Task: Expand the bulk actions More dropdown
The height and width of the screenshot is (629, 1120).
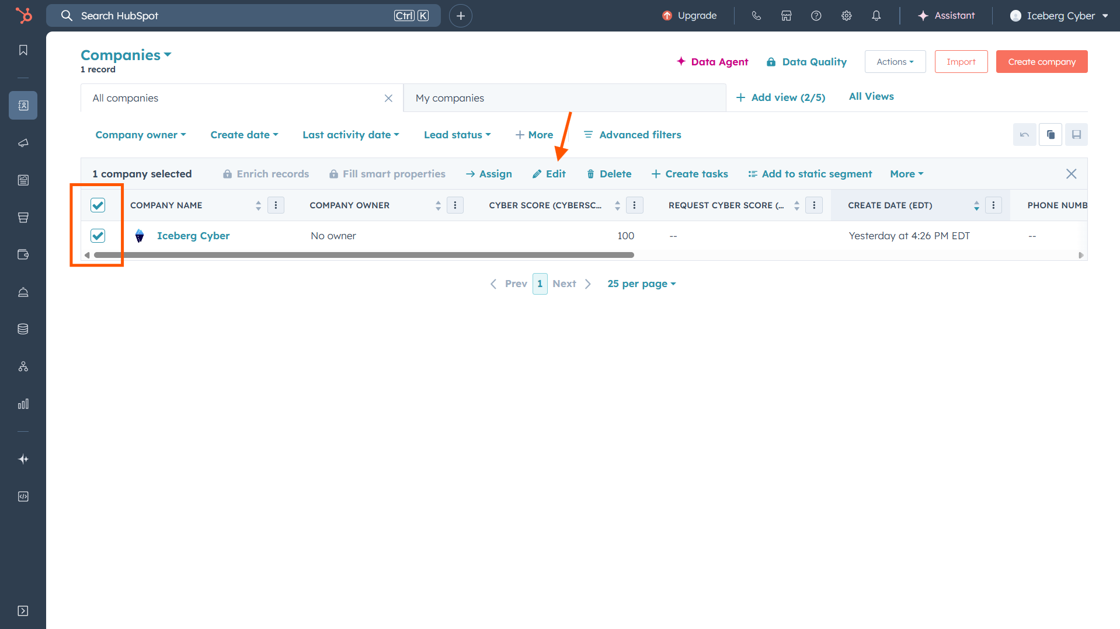Action: pos(907,174)
